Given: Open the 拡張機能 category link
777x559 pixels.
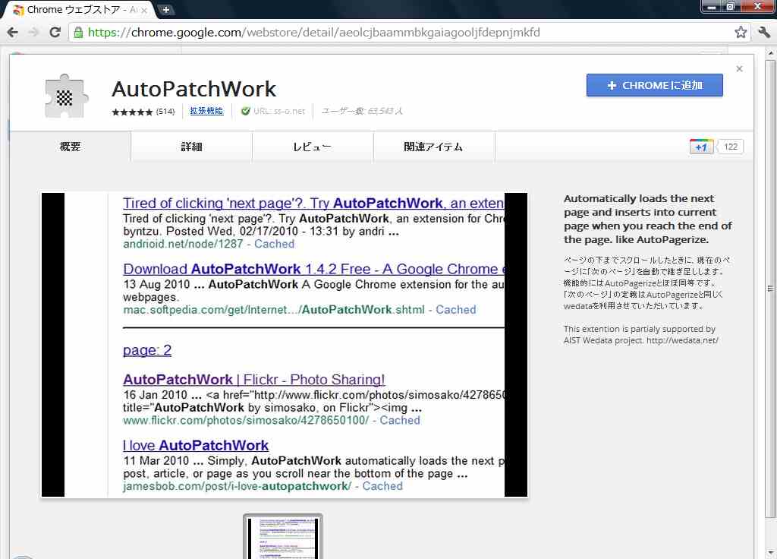Looking at the screenshot, I should [206, 111].
